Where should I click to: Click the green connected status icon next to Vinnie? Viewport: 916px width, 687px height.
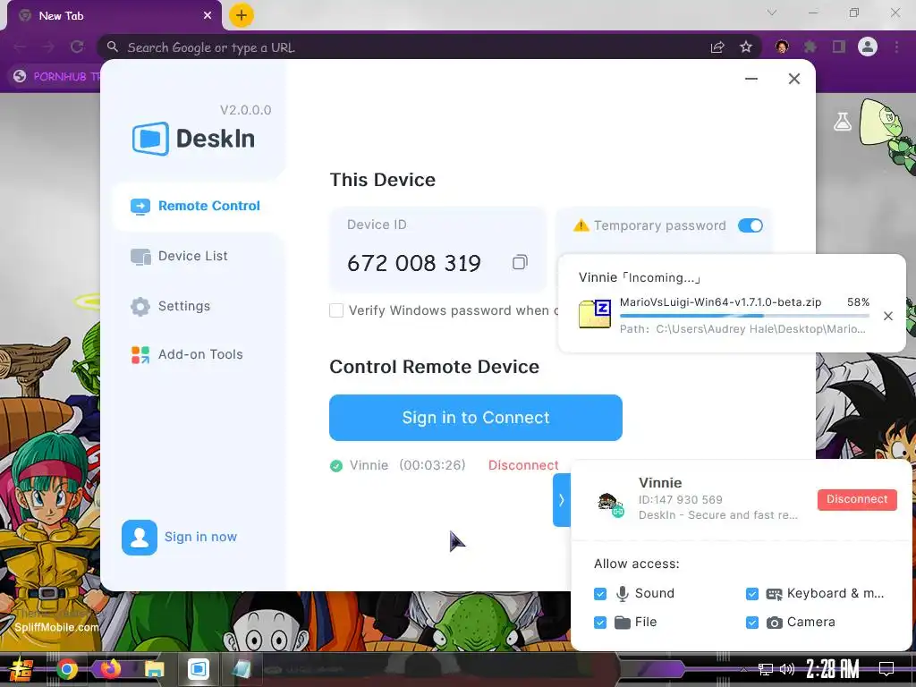coord(336,465)
